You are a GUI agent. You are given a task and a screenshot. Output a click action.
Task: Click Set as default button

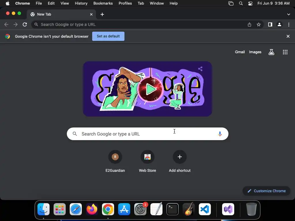[x=108, y=36]
